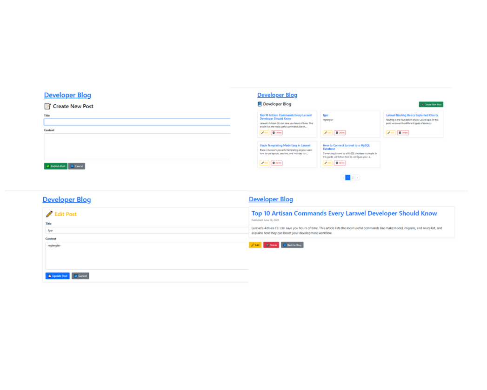
Task: Click the red Delete button under the article
Action: pos(271,245)
